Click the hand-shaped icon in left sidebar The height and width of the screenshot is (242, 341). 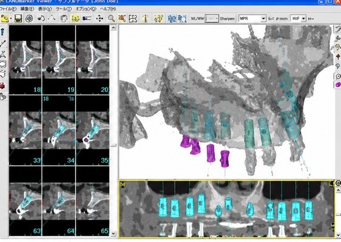pyautogui.click(x=3, y=96)
